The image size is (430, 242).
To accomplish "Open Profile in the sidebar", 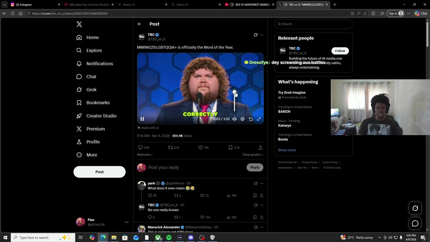I will point(88,142).
